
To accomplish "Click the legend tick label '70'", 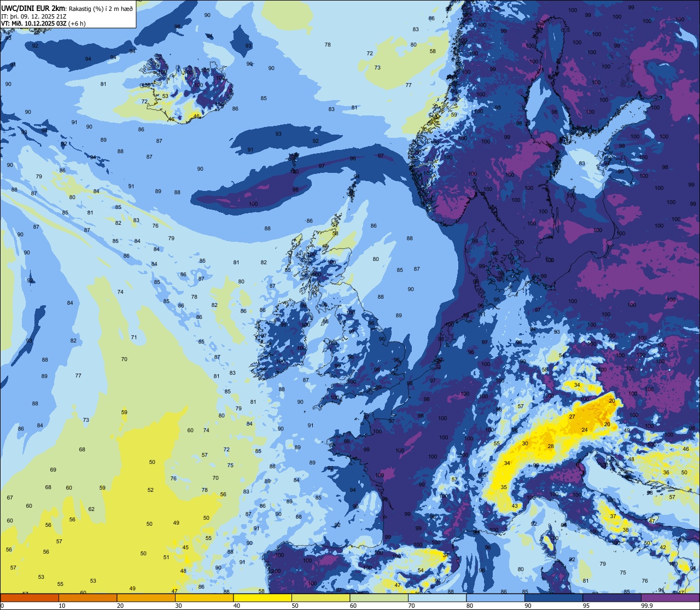I will pyautogui.click(x=411, y=606).
